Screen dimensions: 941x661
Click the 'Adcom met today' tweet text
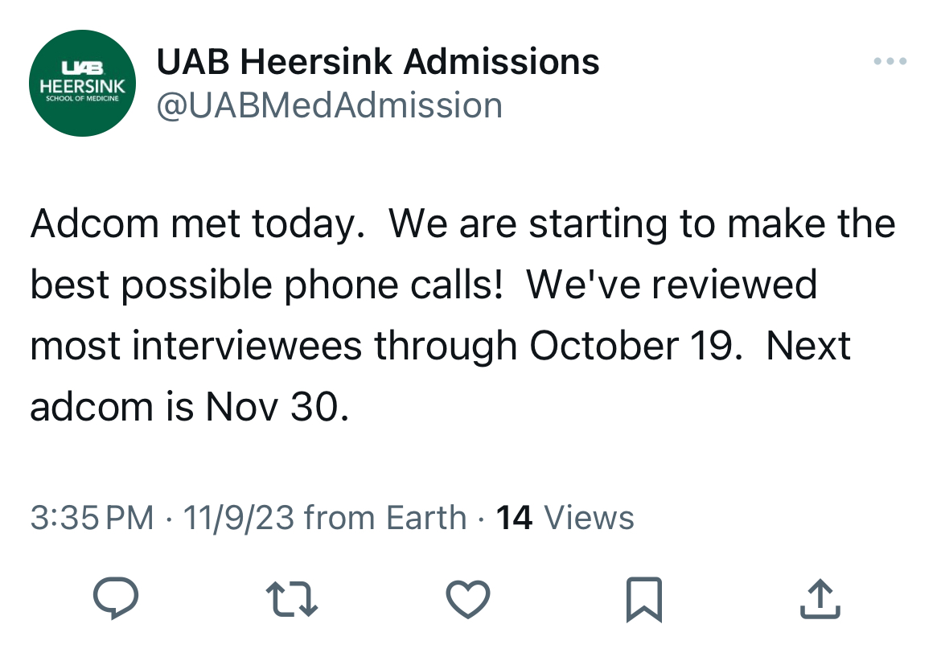click(197, 223)
